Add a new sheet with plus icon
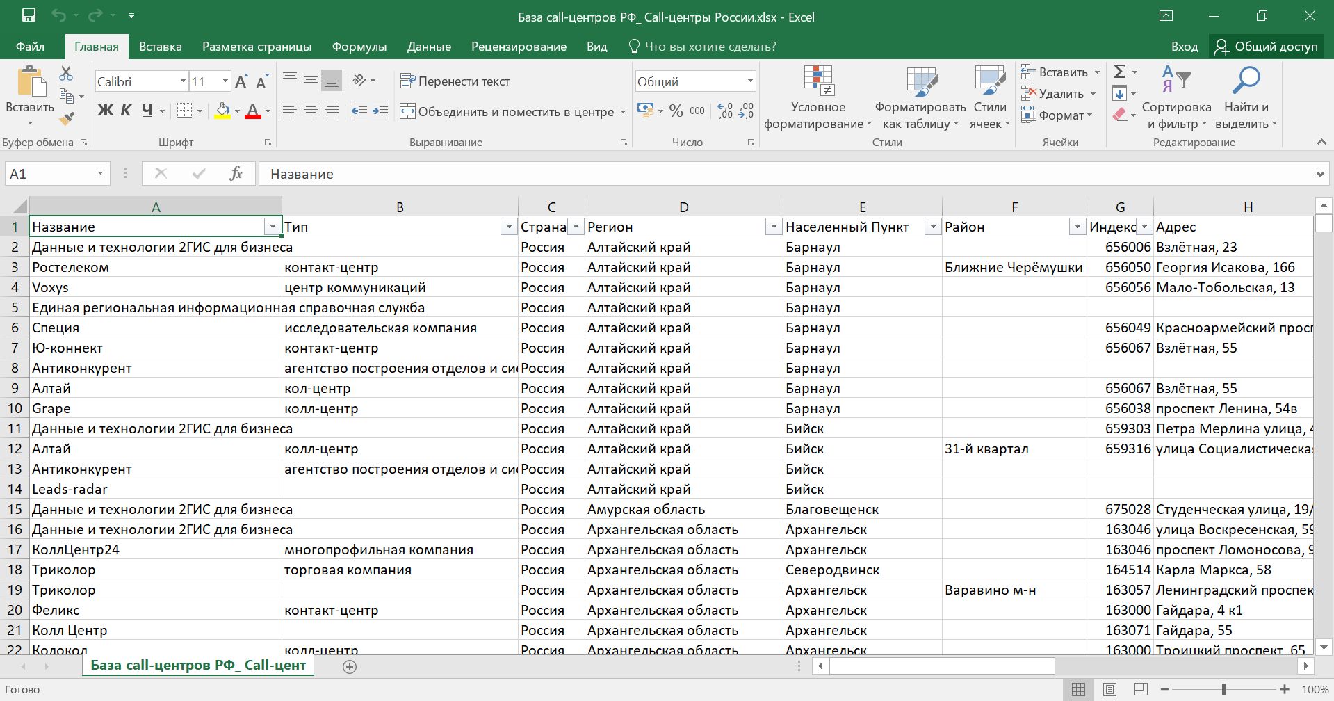 350,667
